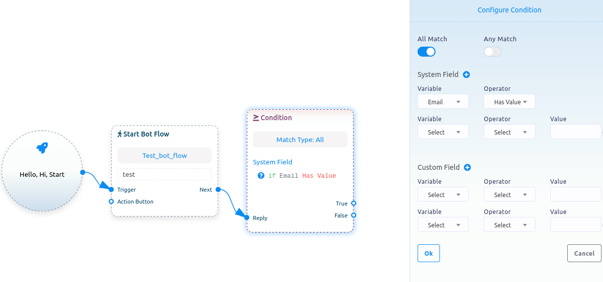The width and height of the screenshot is (603, 282).
Task: Click the Action Button connector dot
Action: coord(111,202)
